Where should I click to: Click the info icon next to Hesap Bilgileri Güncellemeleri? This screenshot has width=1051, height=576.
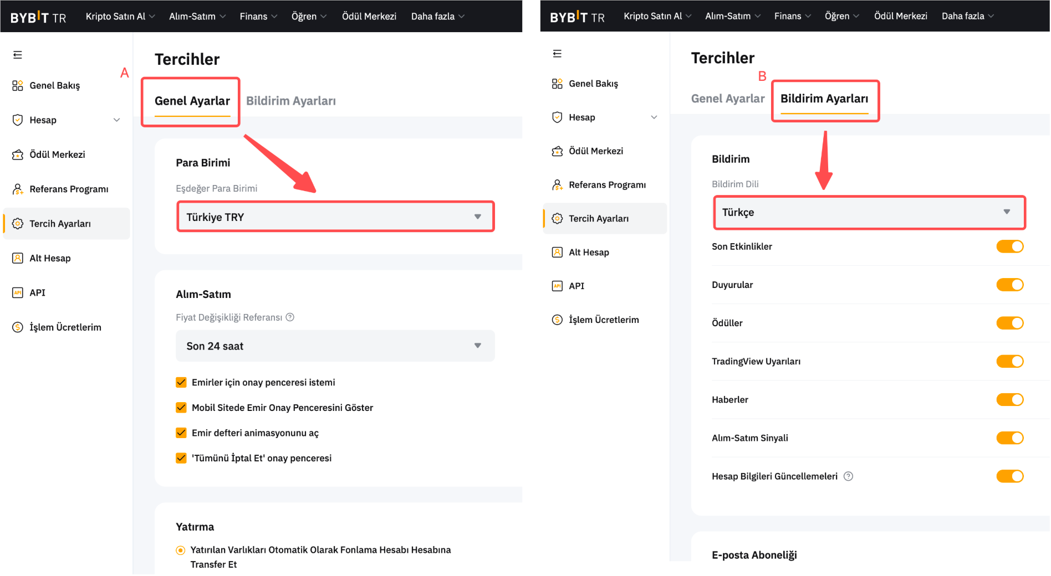click(x=848, y=476)
